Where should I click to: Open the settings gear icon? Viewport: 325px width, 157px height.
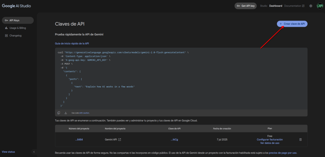(311, 6)
